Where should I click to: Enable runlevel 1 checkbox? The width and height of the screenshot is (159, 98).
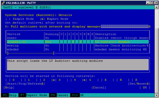(25, 80)
